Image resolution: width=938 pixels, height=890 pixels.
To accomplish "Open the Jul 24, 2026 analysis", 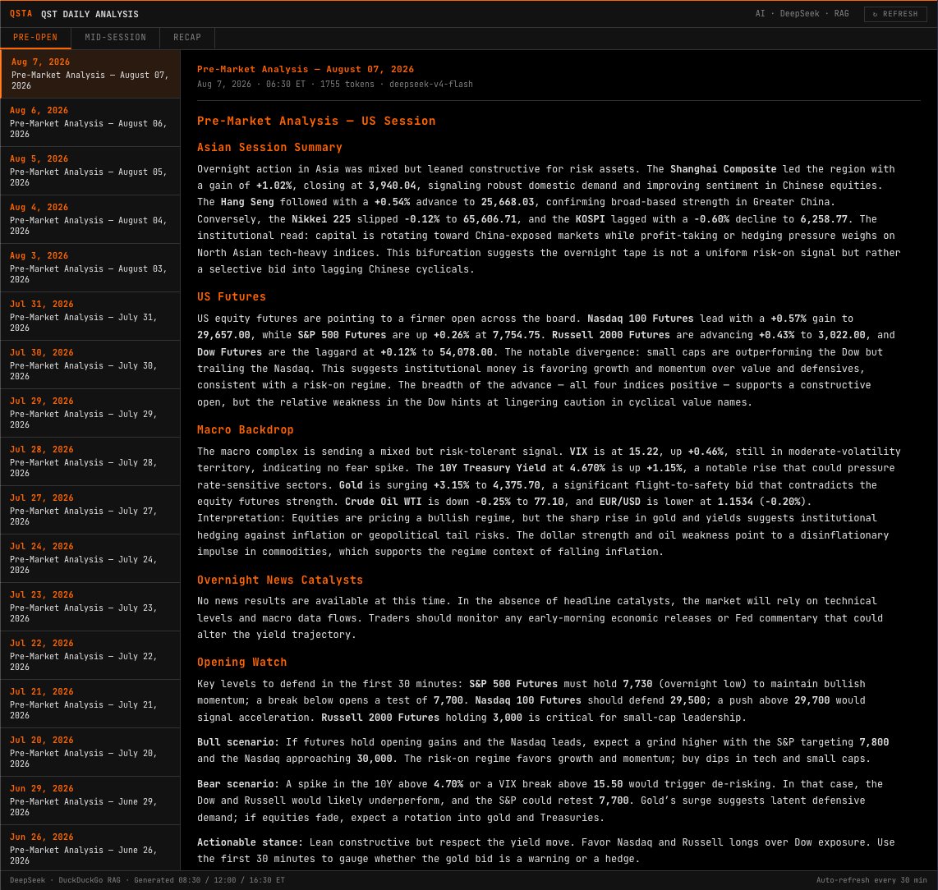I will point(90,558).
